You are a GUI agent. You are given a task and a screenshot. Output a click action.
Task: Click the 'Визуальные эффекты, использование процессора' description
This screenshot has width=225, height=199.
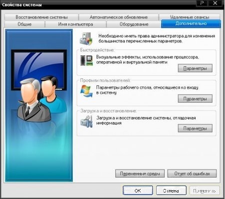click(148, 57)
